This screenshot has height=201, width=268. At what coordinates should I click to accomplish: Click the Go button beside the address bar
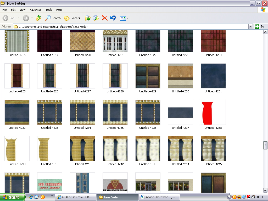coord(260,26)
